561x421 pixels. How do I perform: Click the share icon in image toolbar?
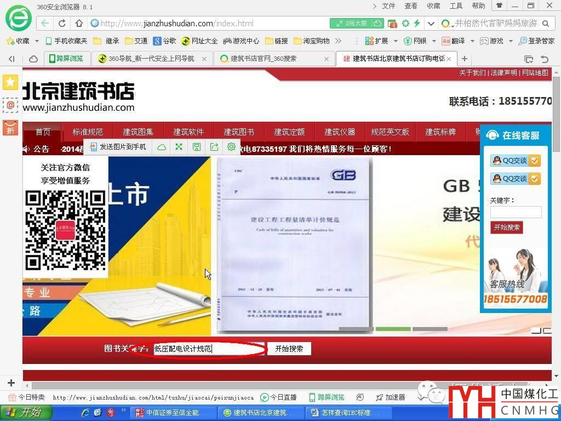[214, 147]
